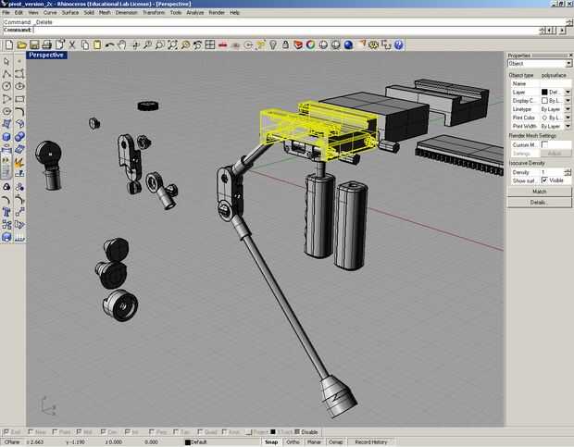
Task: Click the New file toolbar icon
Action: (x=8, y=44)
